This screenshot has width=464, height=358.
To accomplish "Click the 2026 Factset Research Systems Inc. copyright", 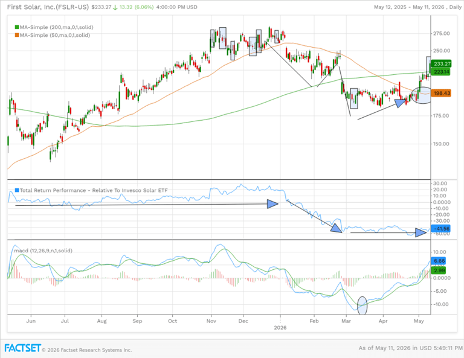I will (87, 350).
